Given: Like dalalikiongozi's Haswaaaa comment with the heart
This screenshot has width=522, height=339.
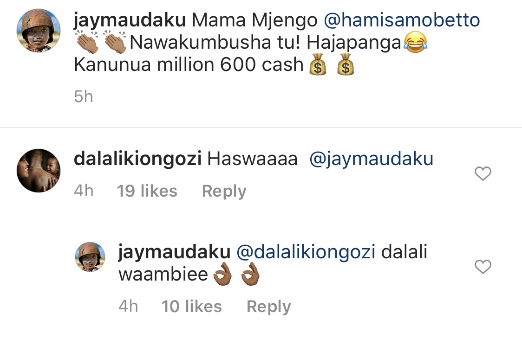Looking at the screenshot, I should pos(483,173).
